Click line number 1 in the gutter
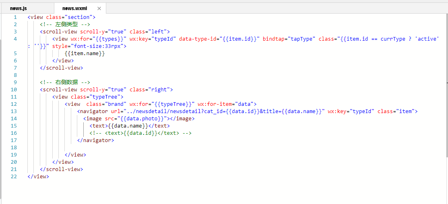Screen dimensions: 448x204 (15, 17)
